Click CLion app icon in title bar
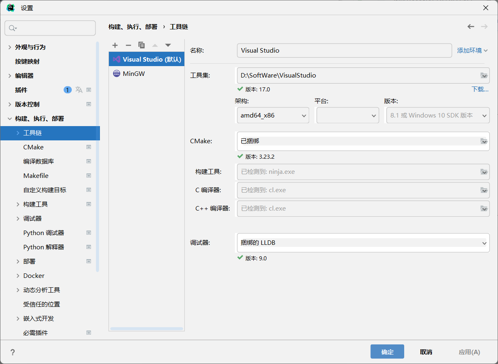The width and height of the screenshot is (498, 364). click(x=11, y=8)
